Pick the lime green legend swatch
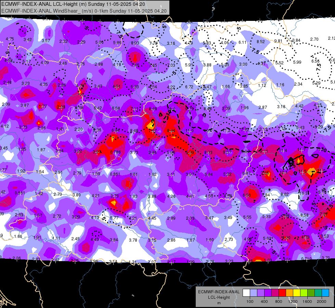The width and height of the screenshot is (335, 308). coord(304,293)
